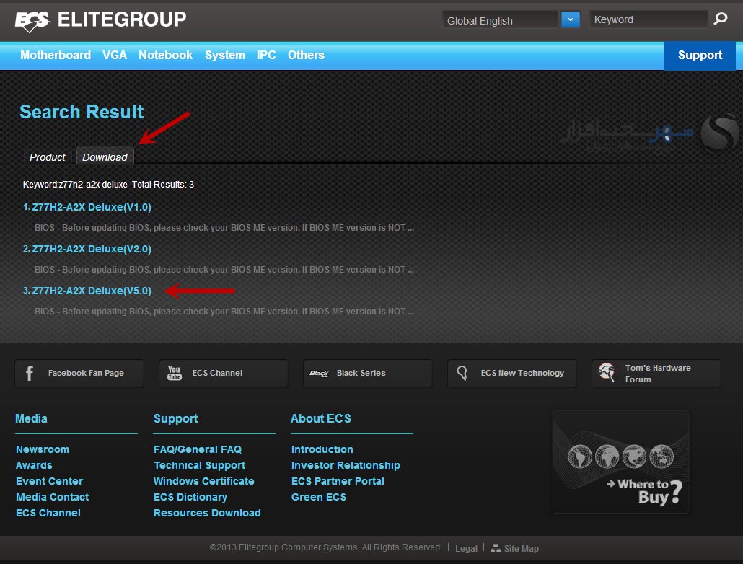Open the System menu
Viewport: 743px width, 564px height.
point(225,56)
